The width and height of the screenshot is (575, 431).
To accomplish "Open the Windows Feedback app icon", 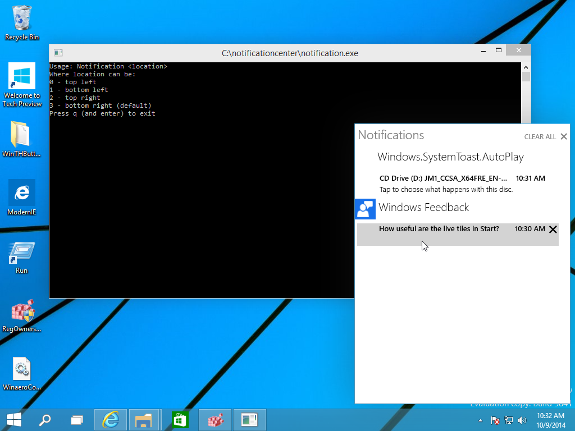I will tap(365, 208).
